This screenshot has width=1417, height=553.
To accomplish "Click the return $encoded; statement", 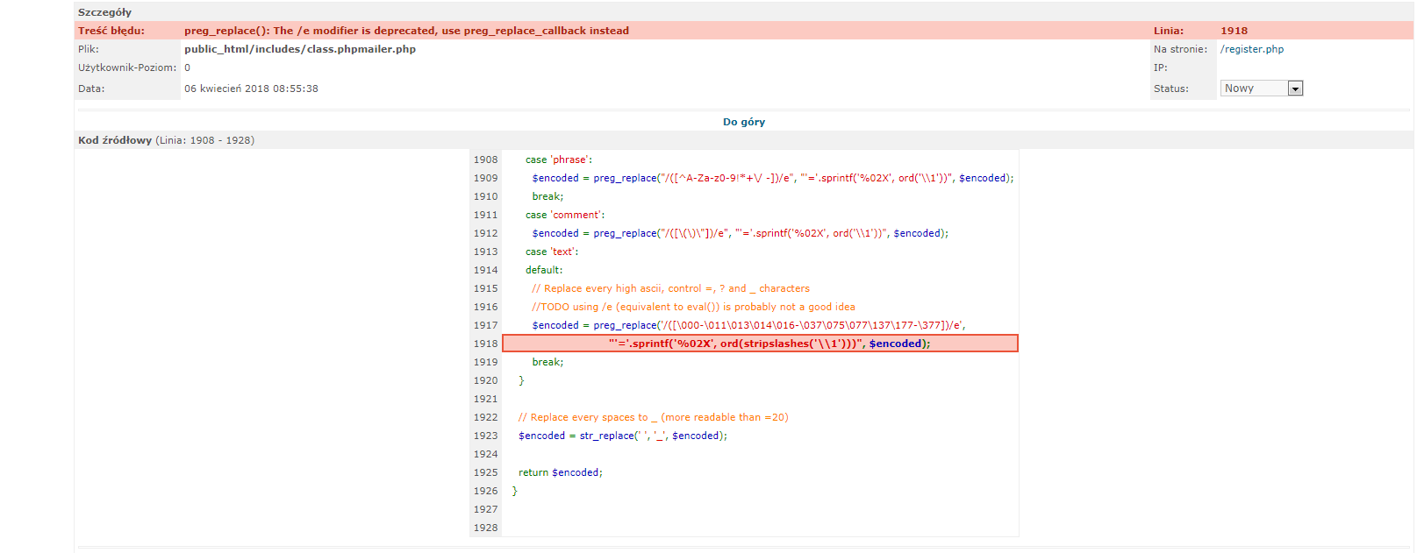I will pos(560,472).
